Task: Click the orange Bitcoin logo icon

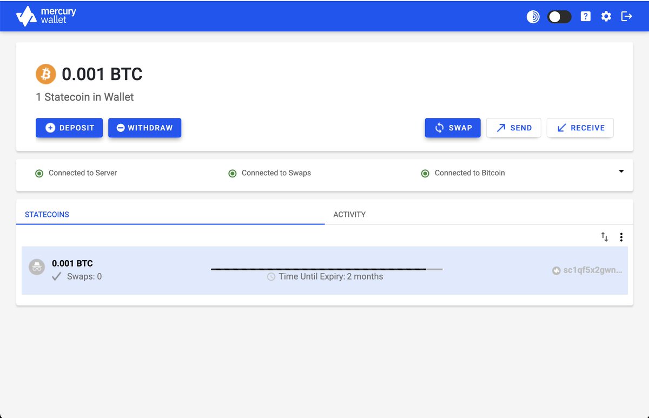Action: click(x=46, y=74)
